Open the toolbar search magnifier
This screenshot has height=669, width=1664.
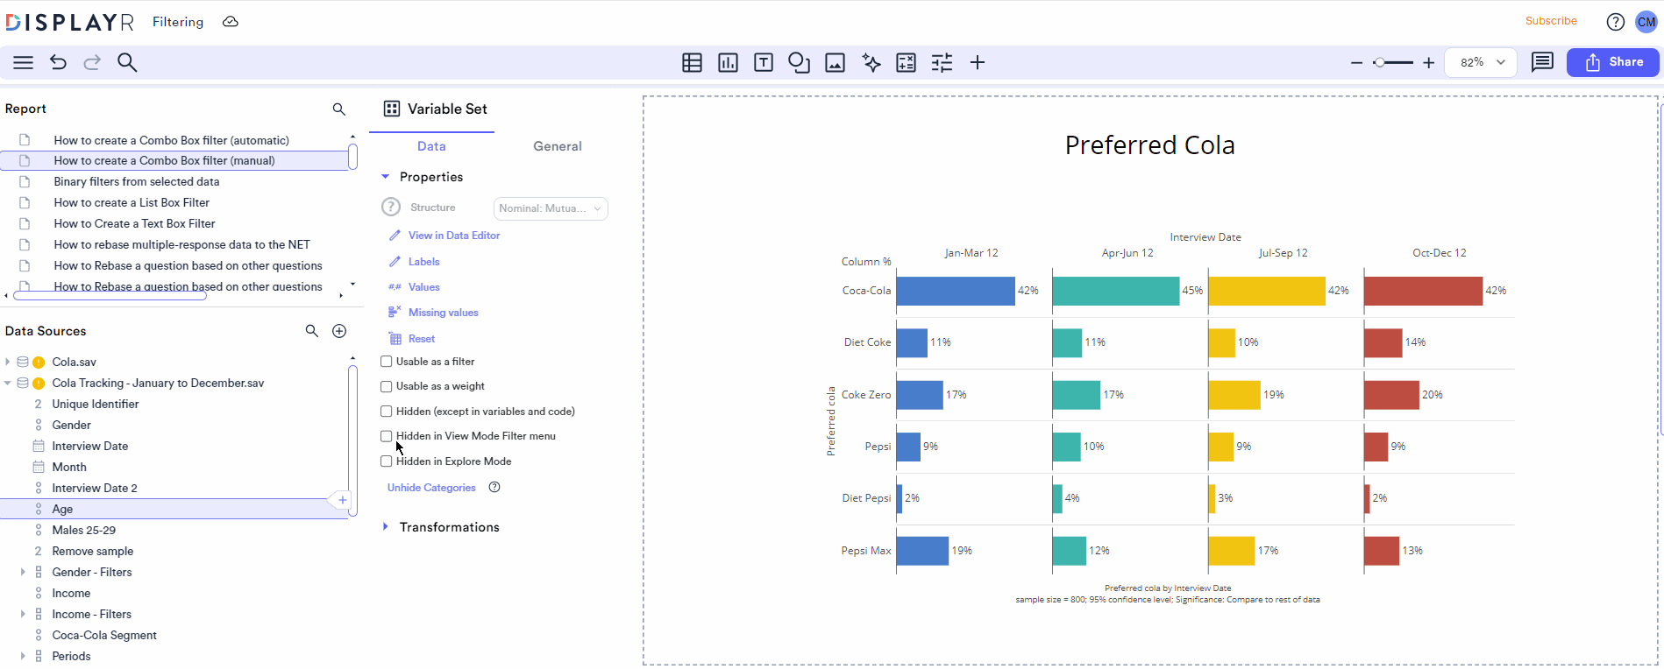(127, 62)
